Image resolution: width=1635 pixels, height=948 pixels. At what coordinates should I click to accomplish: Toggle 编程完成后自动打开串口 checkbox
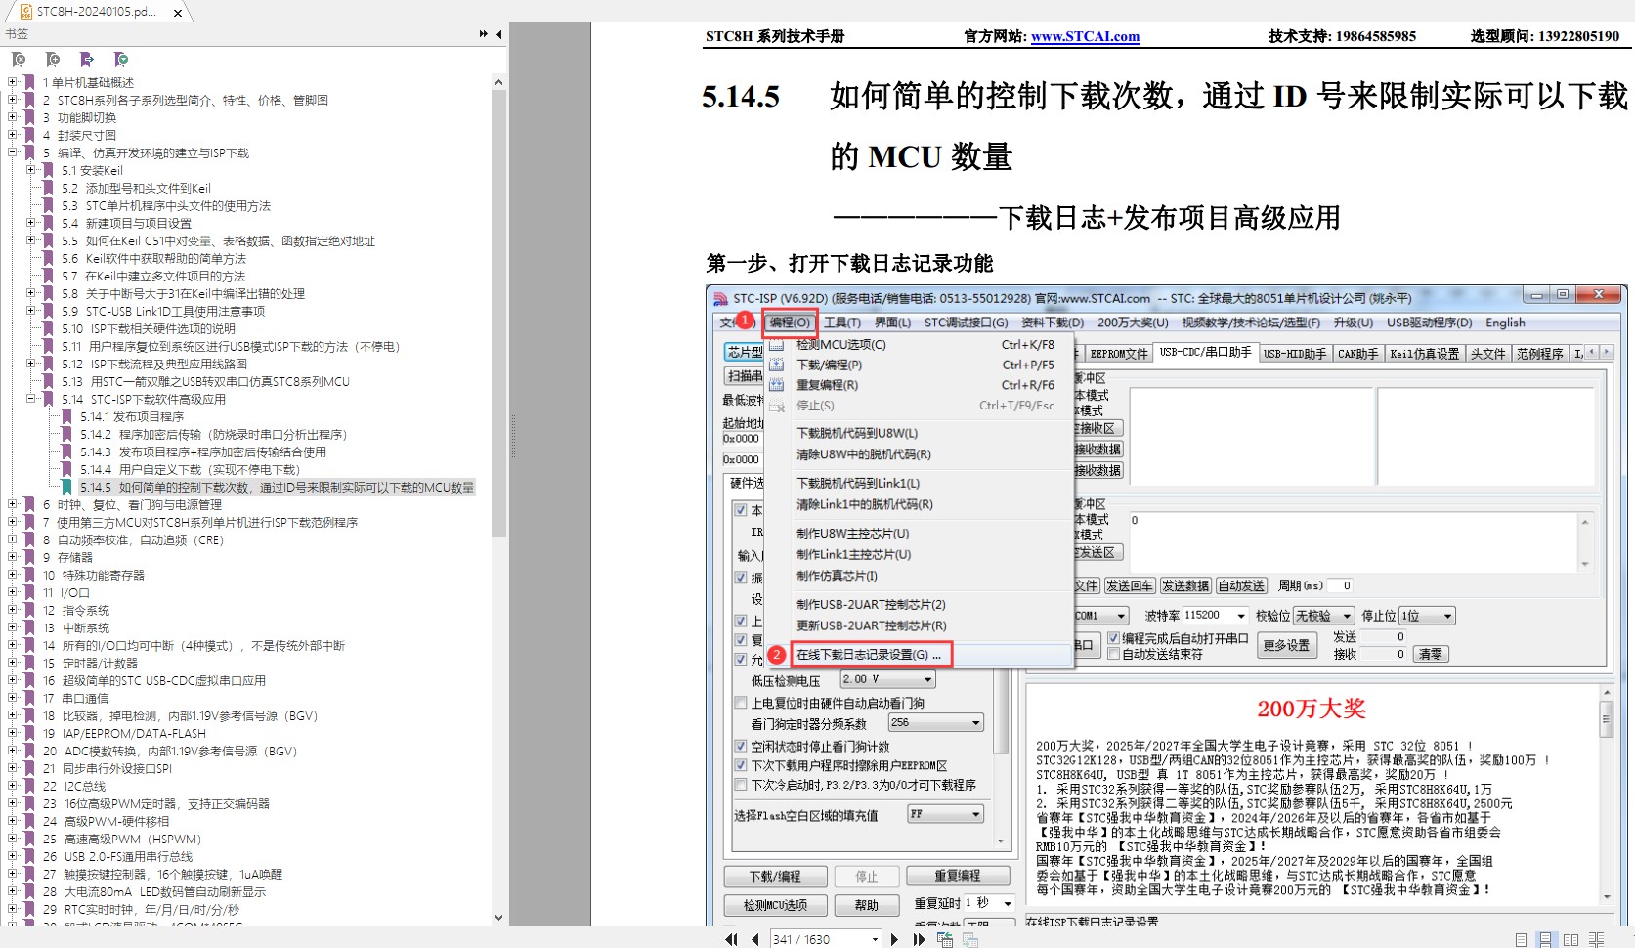pyautogui.click(x=1113, y=638)
